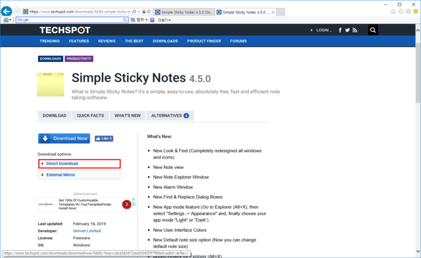Select the WHAT'S NEW tab

pyautogui.click(x=127, y=116)
